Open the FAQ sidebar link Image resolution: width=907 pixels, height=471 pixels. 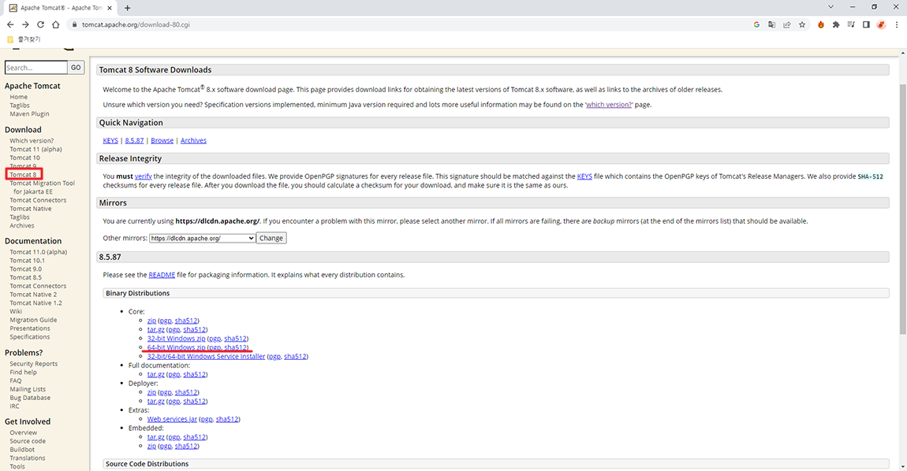click(x=16, y=381)
